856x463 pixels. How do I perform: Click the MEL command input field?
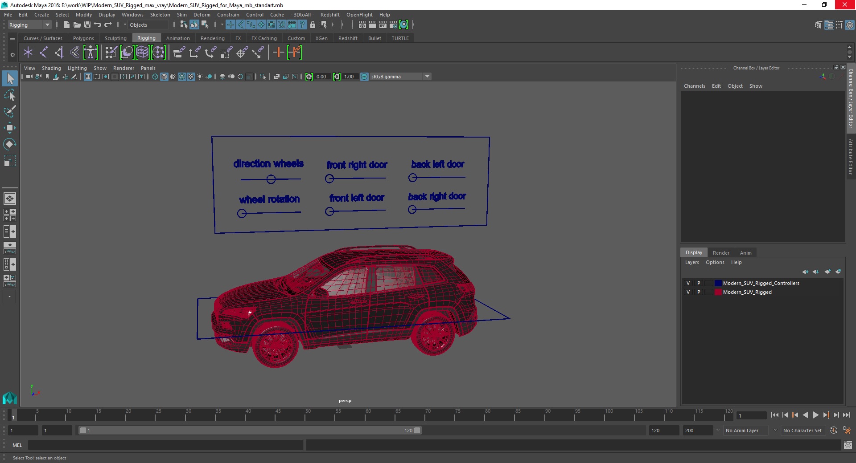pos(166,445)
